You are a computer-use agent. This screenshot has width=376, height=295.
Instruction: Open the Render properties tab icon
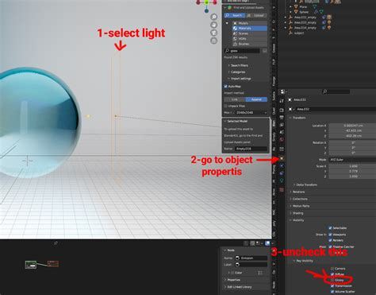(282, 110)
